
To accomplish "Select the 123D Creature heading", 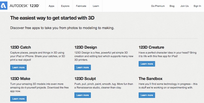I will 151,47.
